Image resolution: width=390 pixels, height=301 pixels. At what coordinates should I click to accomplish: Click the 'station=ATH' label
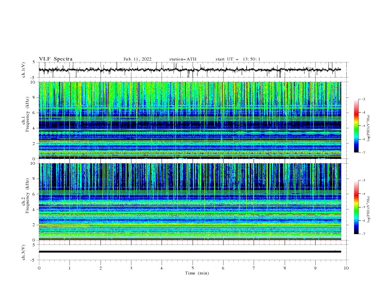point(183,59)
